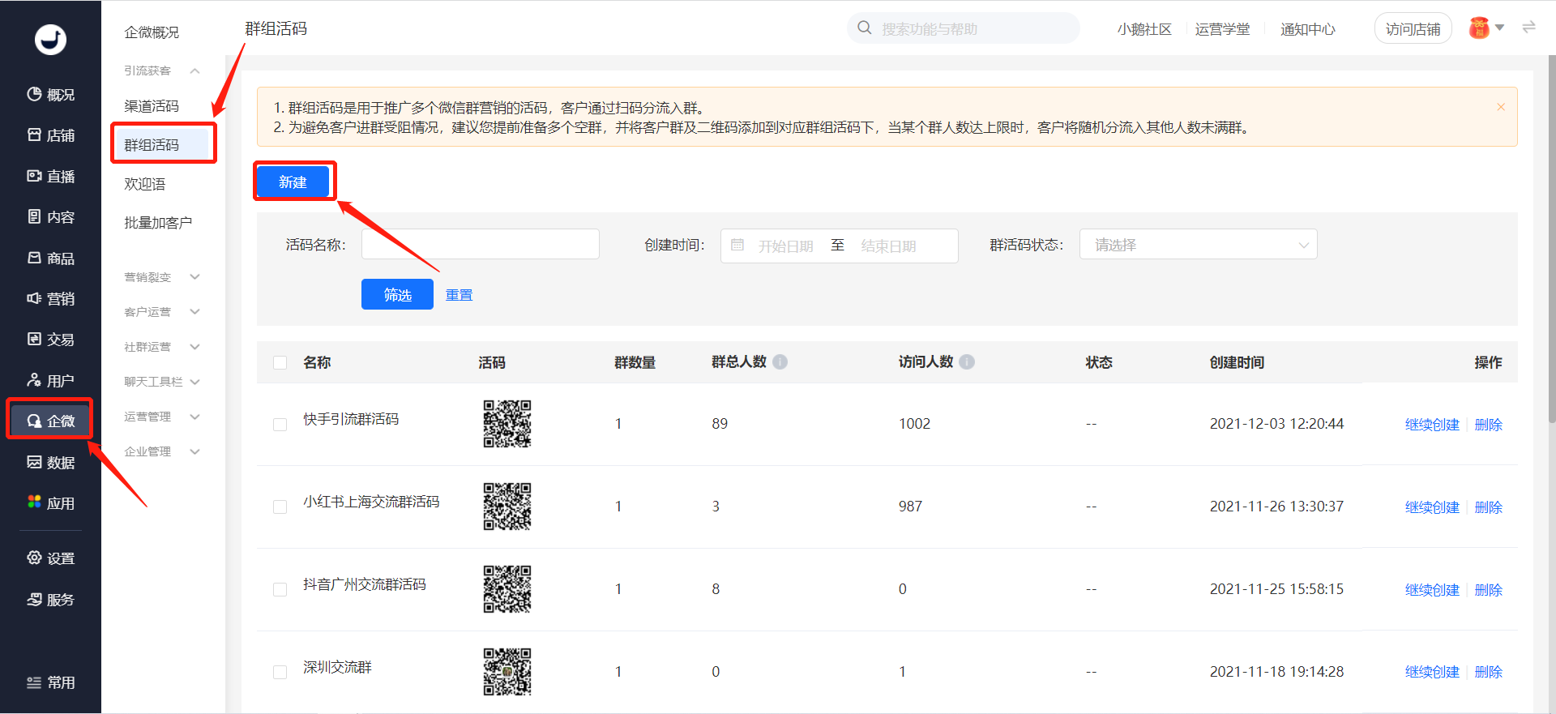Go to the 直播 live section
Image resolution: width=1556 pixels, height=714 pixels.
[50, 176]
